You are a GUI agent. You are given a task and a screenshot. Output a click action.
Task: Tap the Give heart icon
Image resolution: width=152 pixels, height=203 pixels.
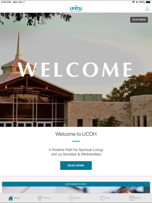click(102, 198)
